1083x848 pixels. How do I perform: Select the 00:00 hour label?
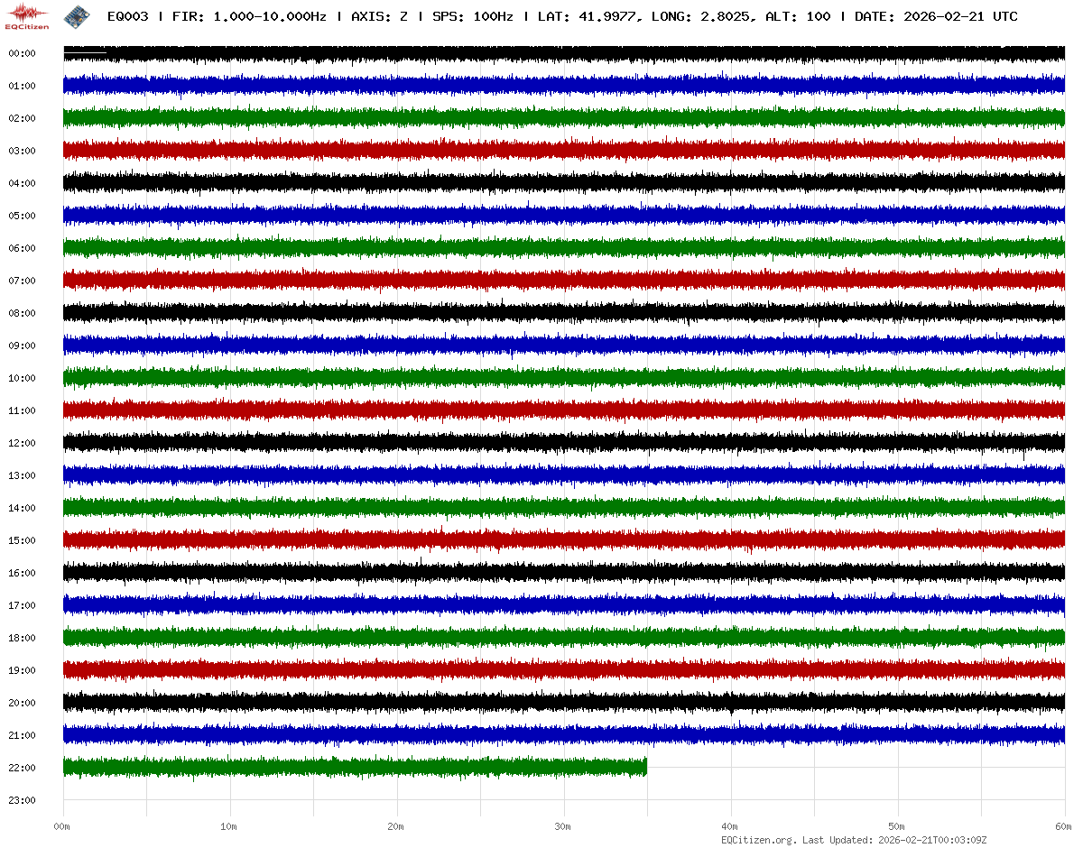(22, 53)
